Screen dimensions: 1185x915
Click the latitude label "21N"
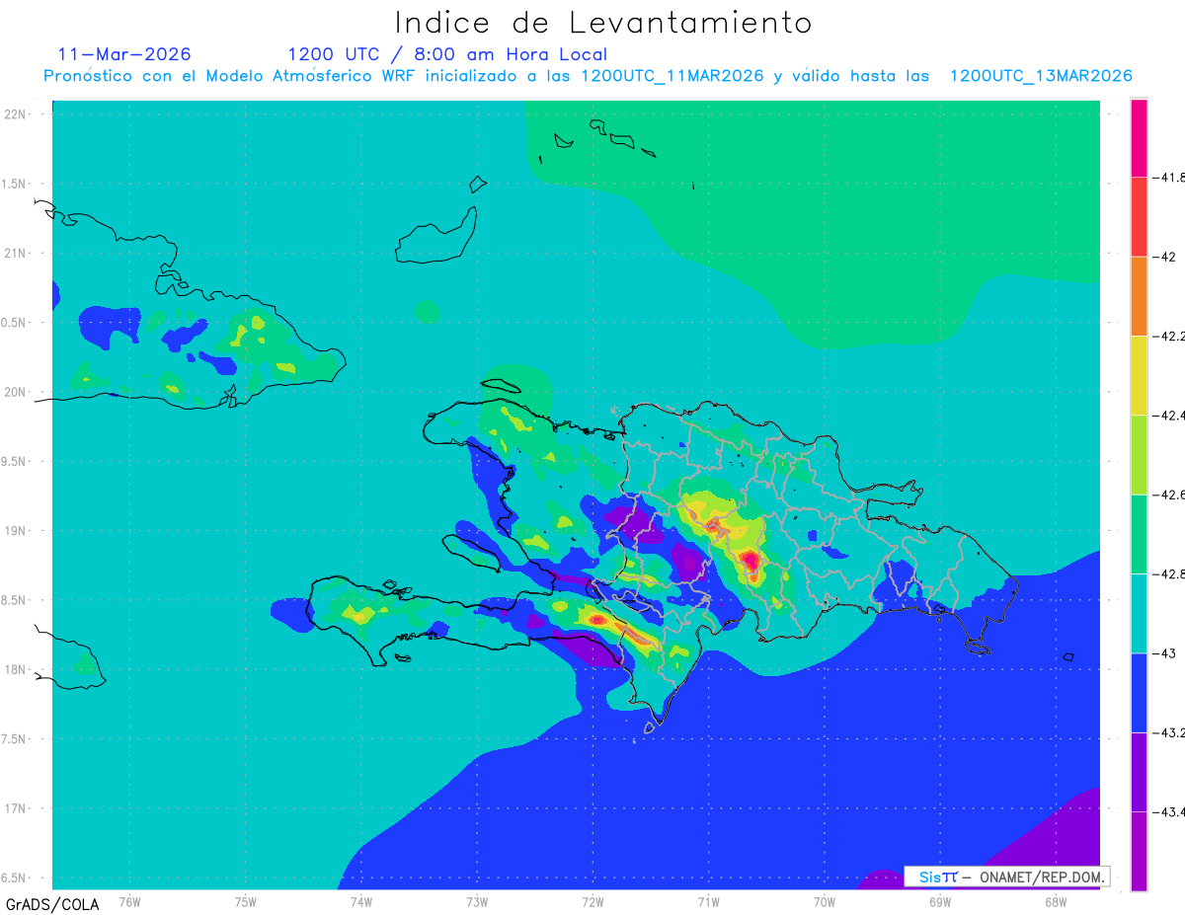pos(15,253)
